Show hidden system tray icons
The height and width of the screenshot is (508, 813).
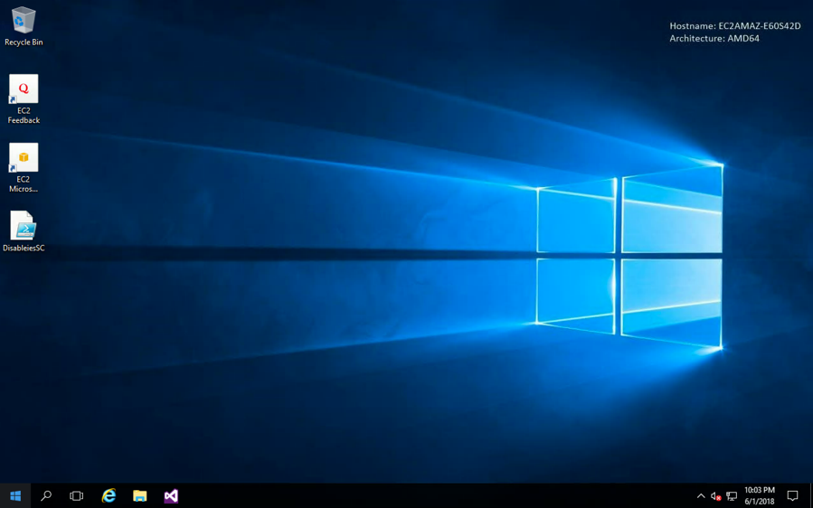(701, 496)
